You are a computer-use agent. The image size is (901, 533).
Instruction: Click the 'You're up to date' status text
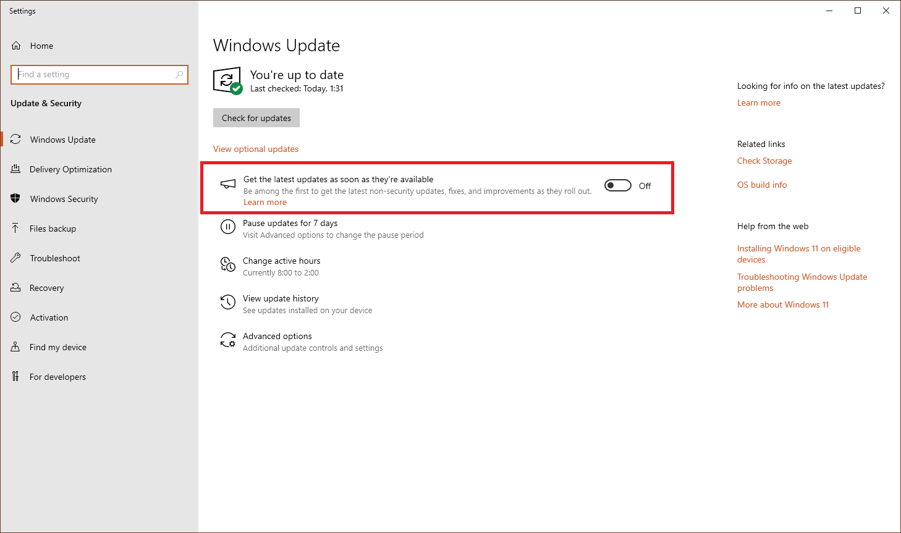(297, 75)
